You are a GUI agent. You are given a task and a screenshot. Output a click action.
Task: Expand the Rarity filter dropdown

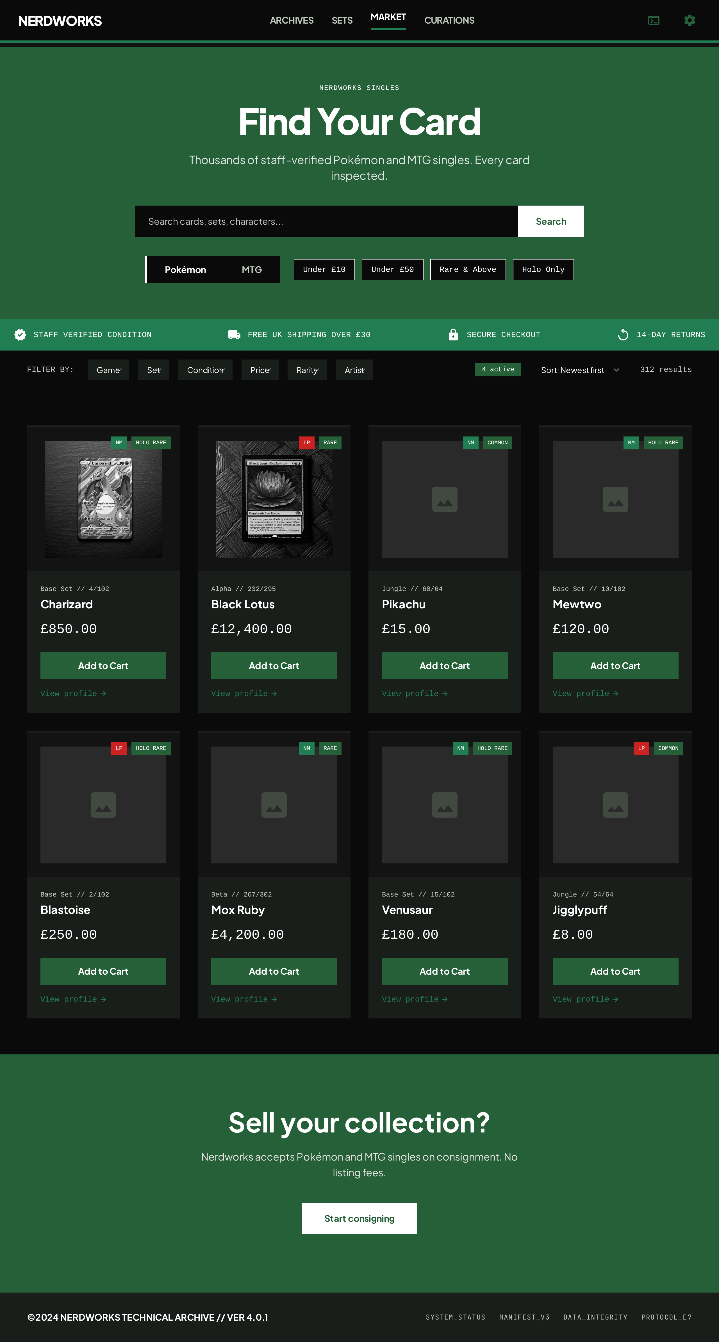point(307,370)
